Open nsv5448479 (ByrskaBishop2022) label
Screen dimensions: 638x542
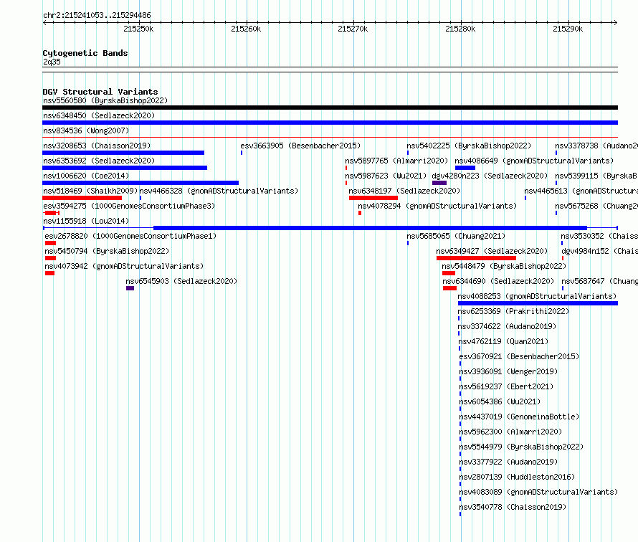pos(504,266)
